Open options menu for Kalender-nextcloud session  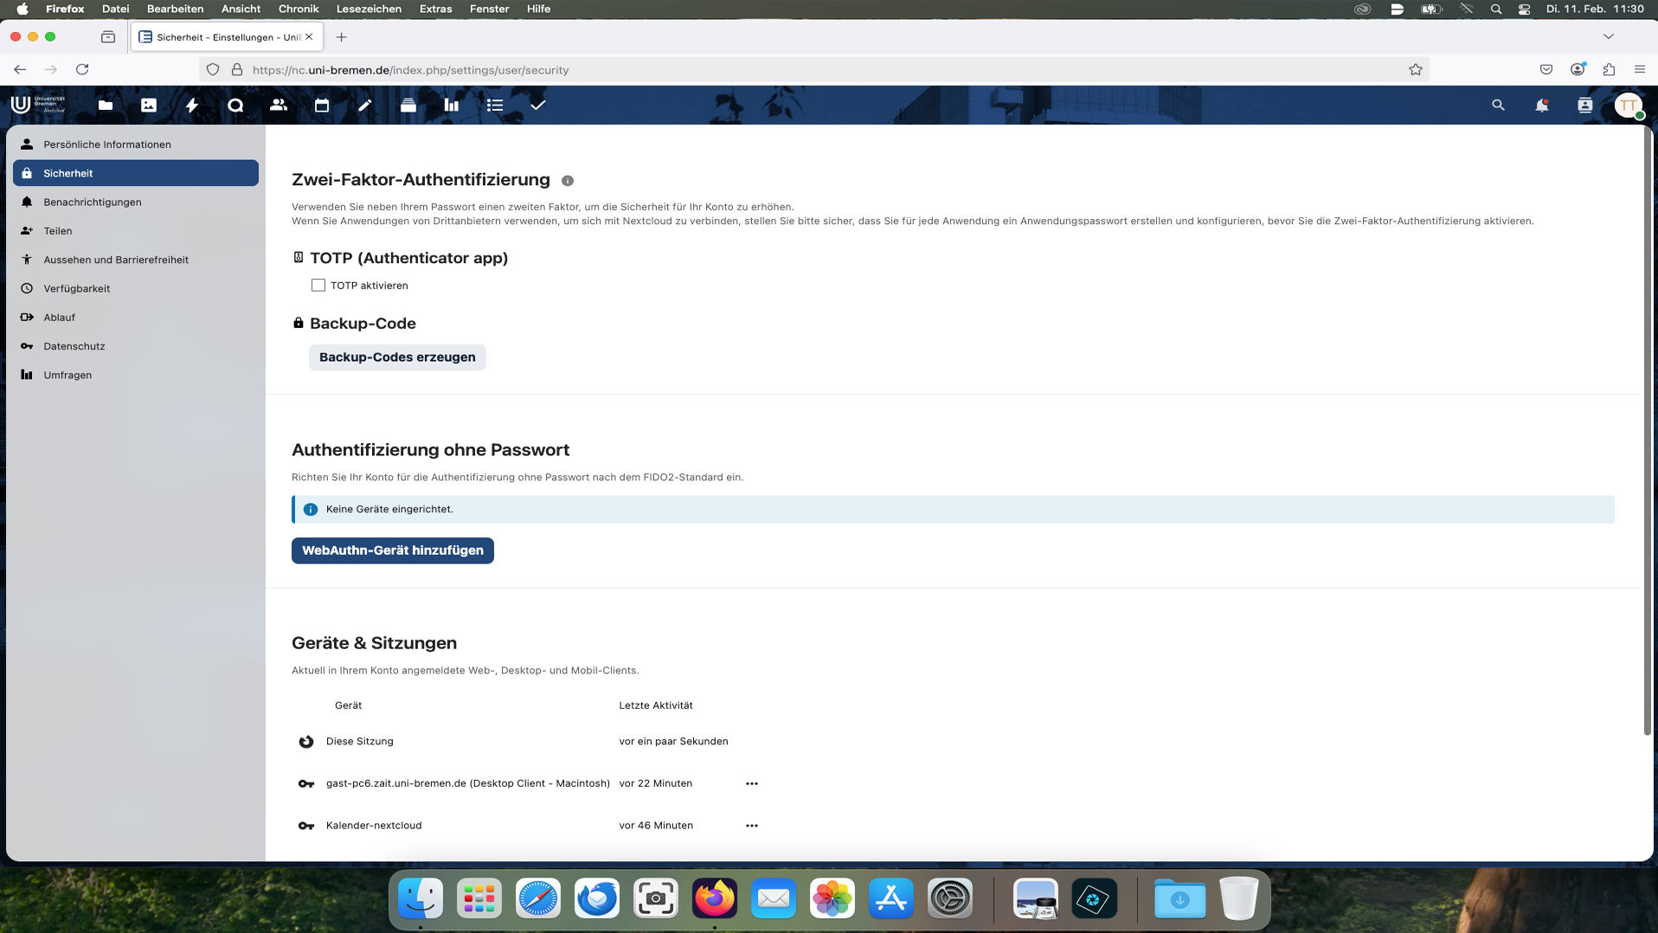coord(751,826)
